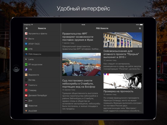
Task: Click the Взгляд black logo icon
Action: pos(26,80)
